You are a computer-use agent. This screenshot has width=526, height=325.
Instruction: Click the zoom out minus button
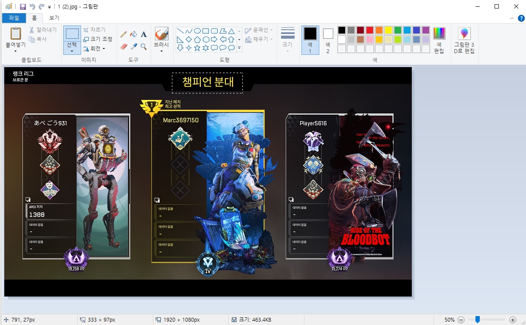pyautogui.click(x=461, y=319)
